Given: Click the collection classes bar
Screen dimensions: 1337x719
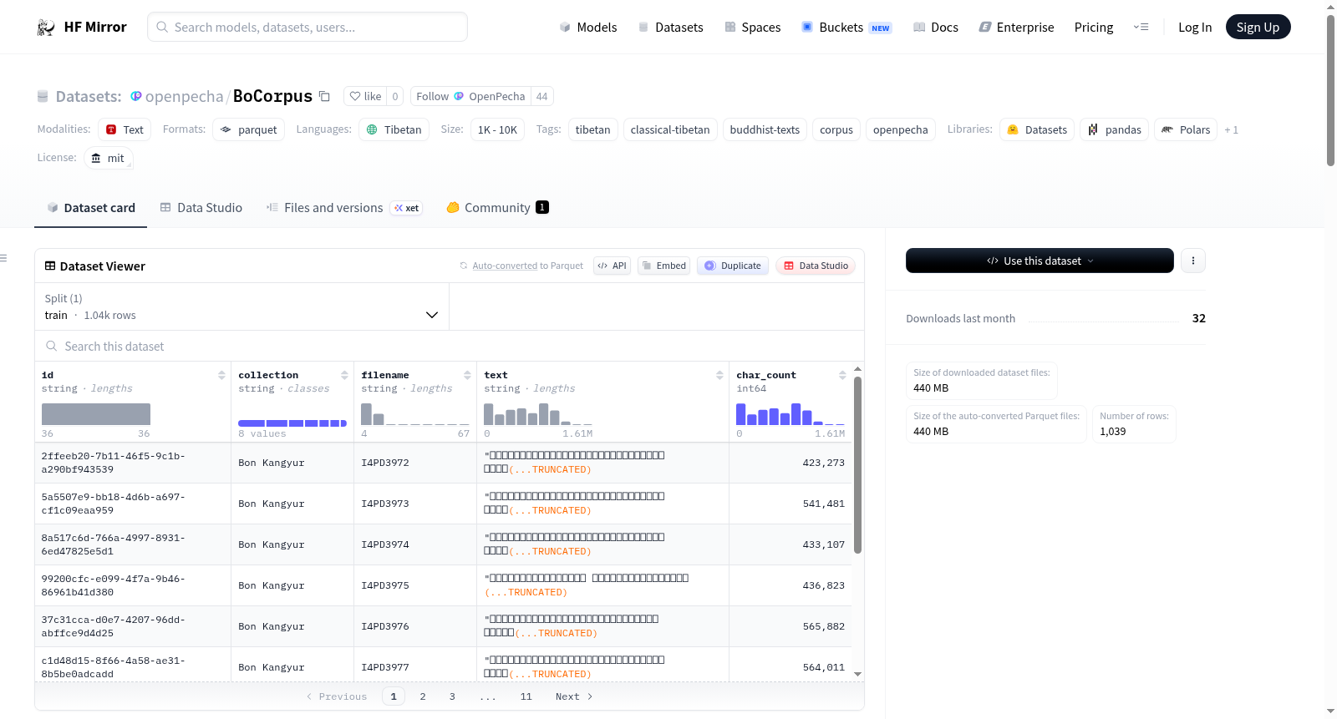Looking at the screenshot, I should pyautogui.click(x=292, y=423).
